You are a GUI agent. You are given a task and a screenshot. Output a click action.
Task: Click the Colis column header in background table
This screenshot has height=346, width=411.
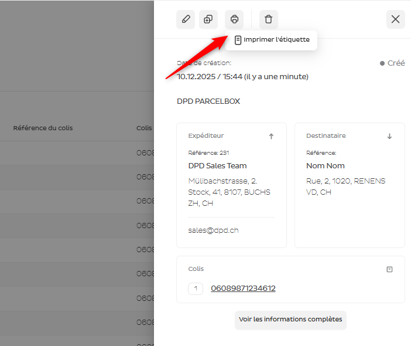click(x=144, y=128)
